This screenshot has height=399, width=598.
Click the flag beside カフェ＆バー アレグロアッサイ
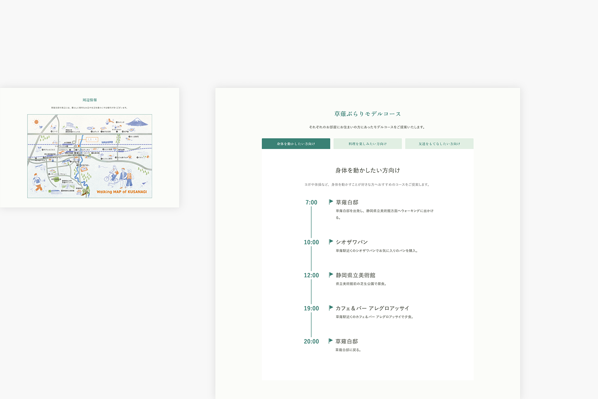(331, 308)
